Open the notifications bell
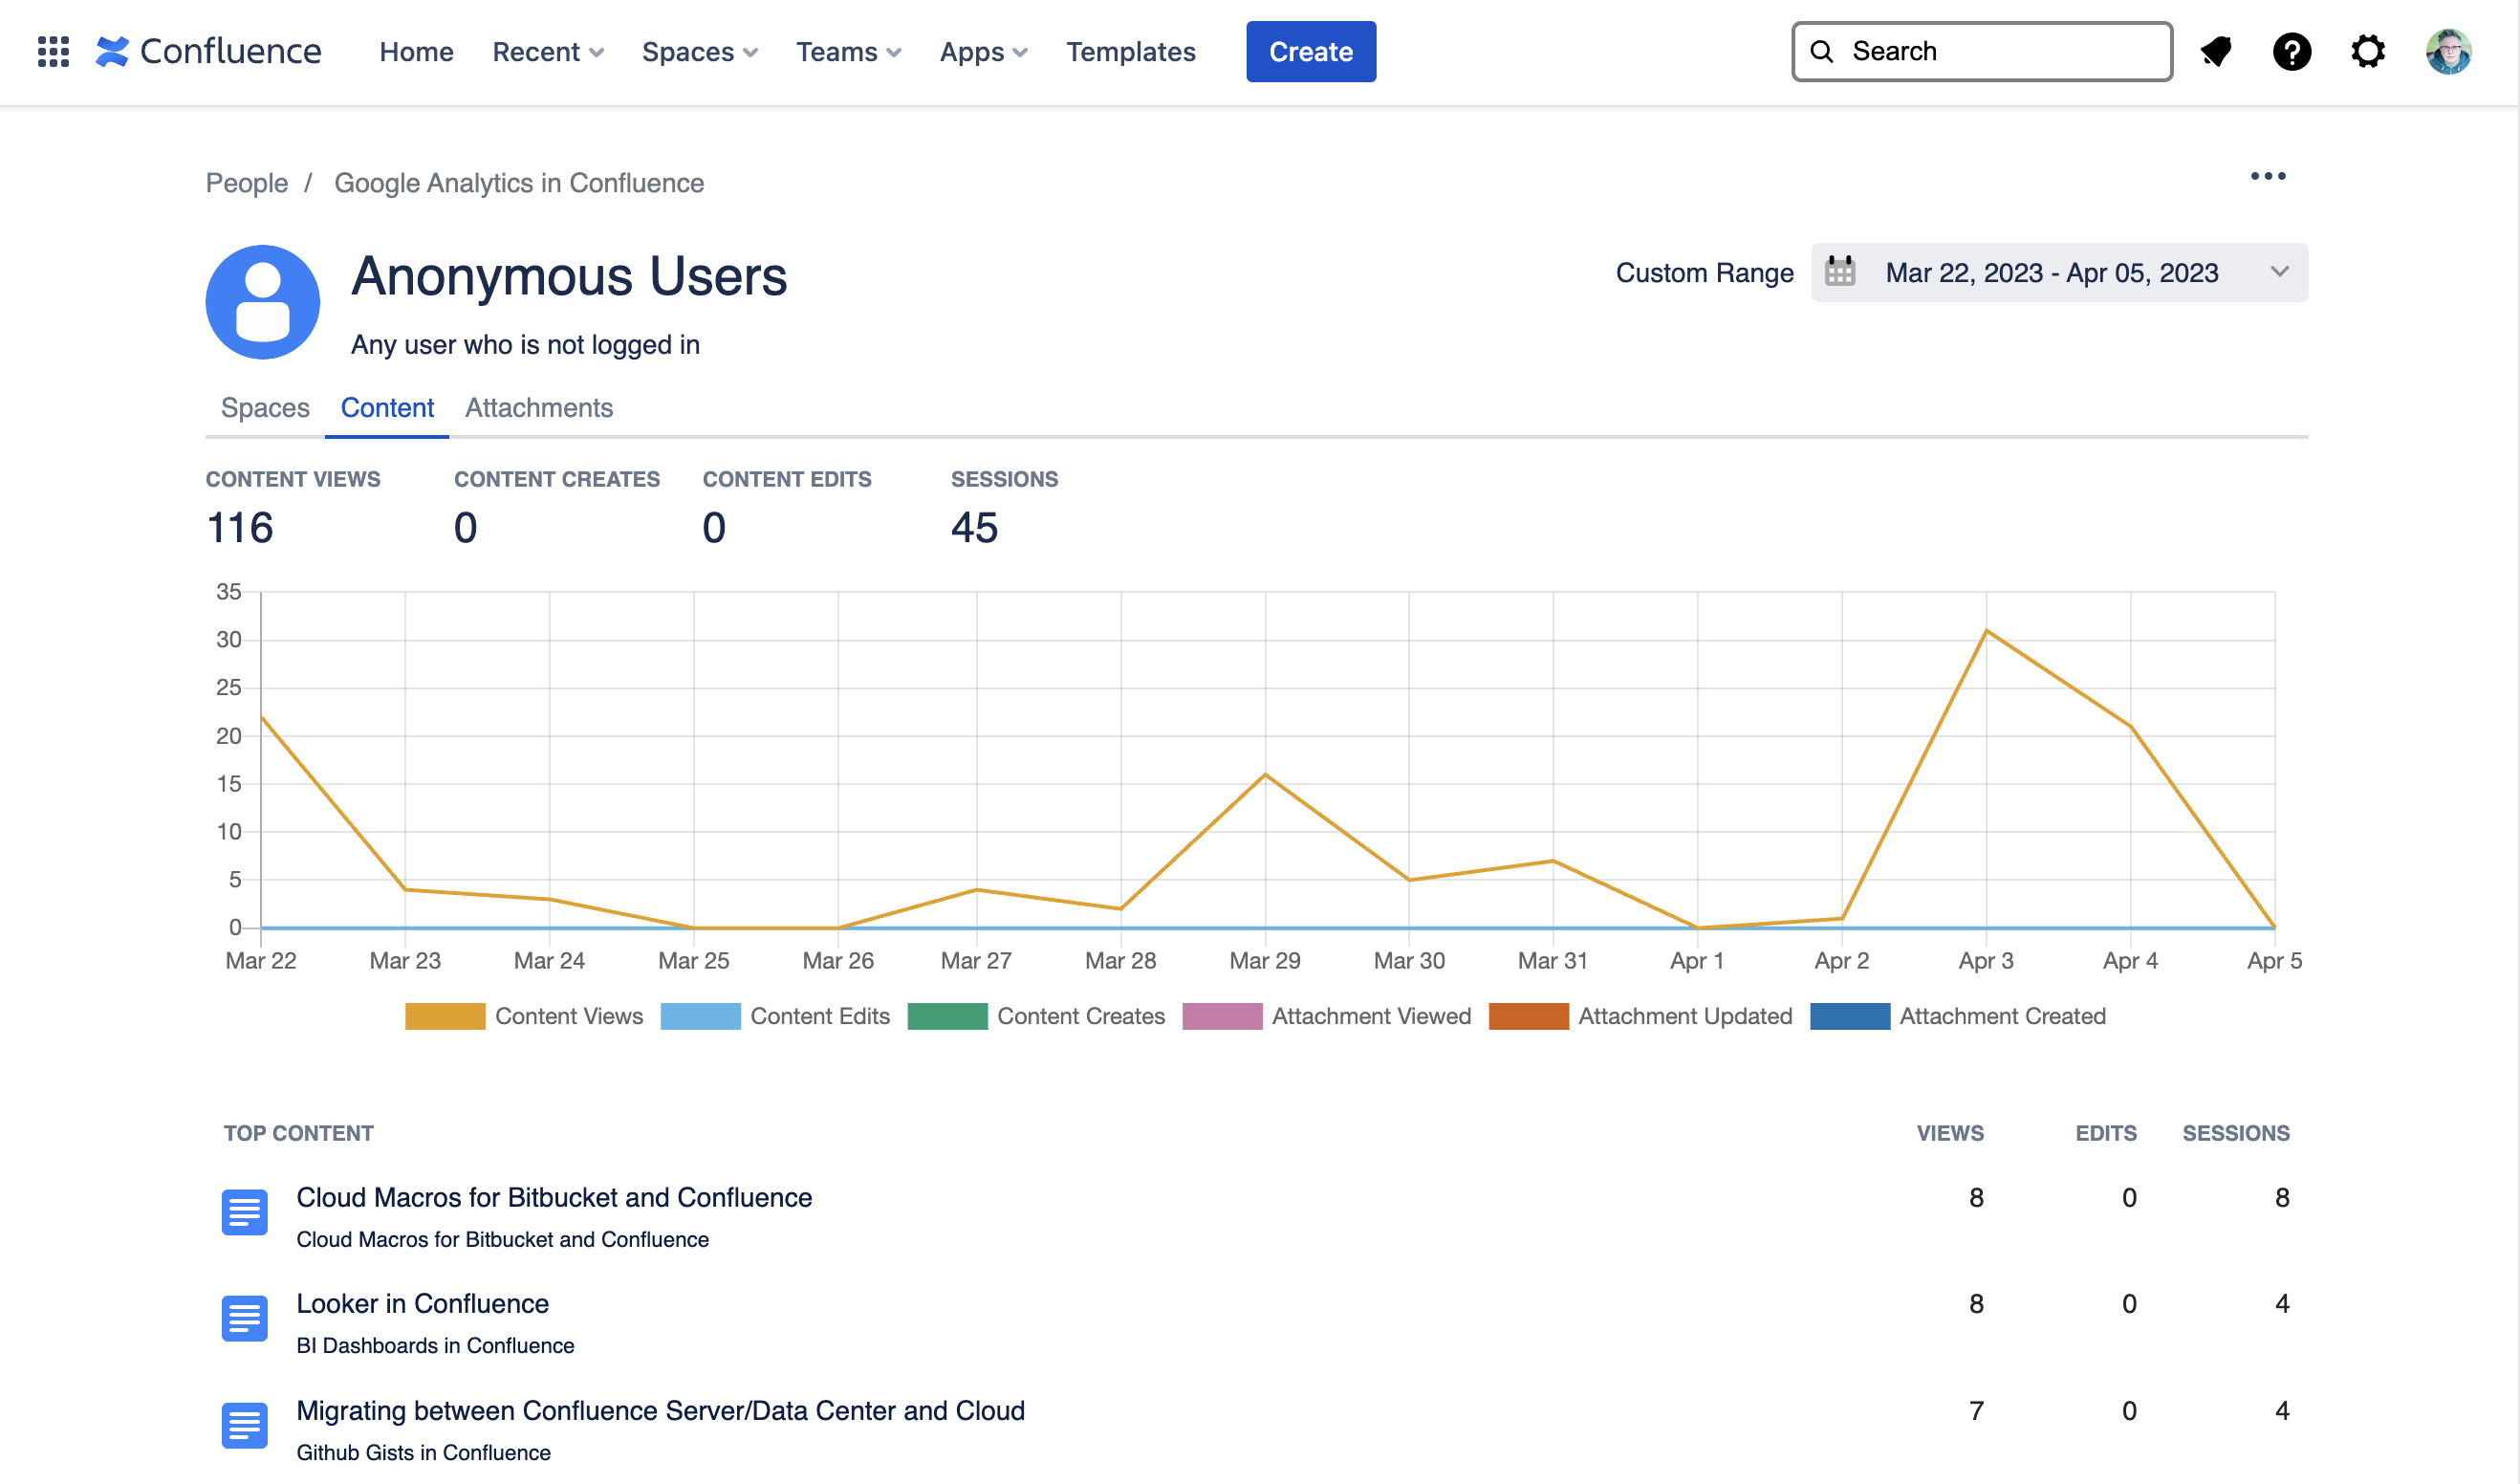The image size is (2520, 1484). (x=2216, y=51)
